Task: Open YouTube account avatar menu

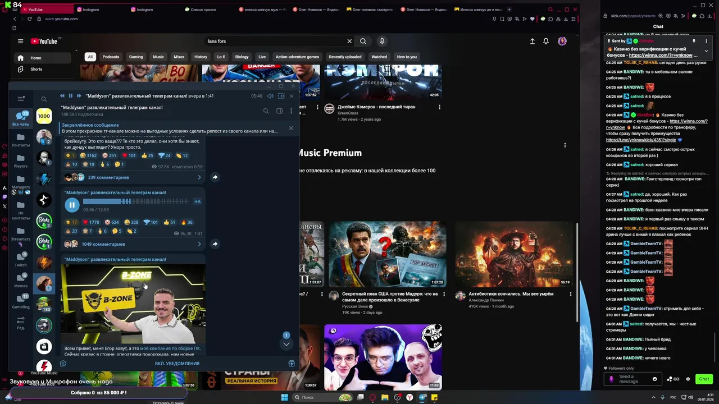Action: coord(562,41)
